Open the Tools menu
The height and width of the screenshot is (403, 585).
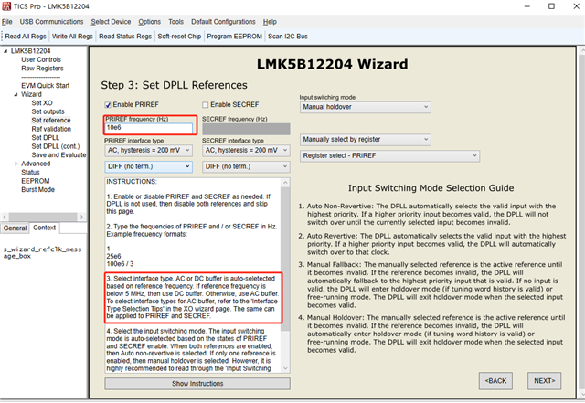[x=175, y=22]
